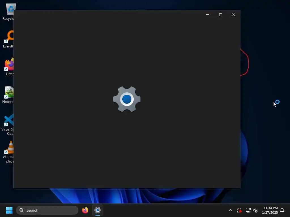The width and height of the screenshot is (290, 217).
Task: Select the Firefox desktop shortcut
Action: [x=9, y=67]
